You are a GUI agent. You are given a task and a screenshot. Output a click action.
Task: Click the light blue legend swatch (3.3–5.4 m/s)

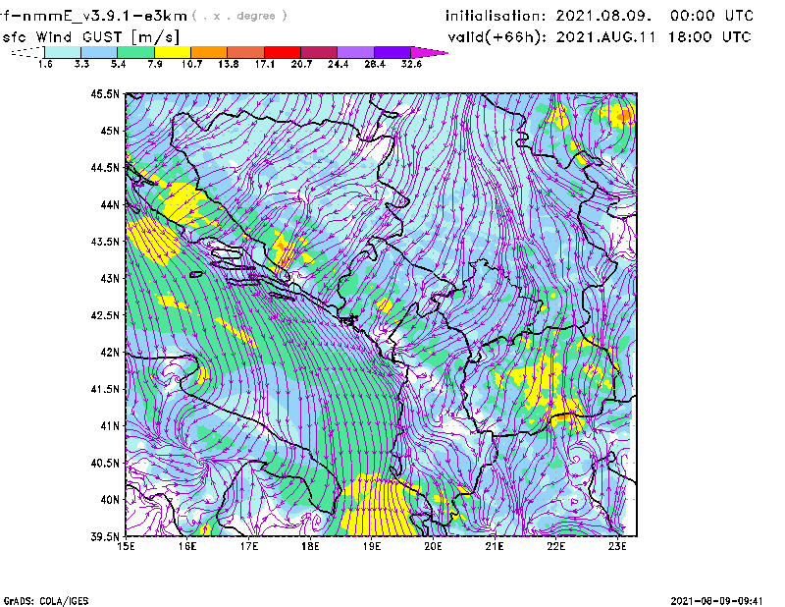[x=99, y=52]
